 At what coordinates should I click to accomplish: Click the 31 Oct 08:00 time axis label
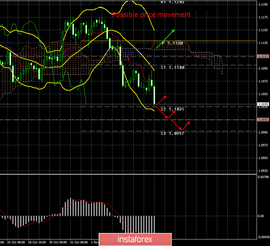(x=79, y=242)
